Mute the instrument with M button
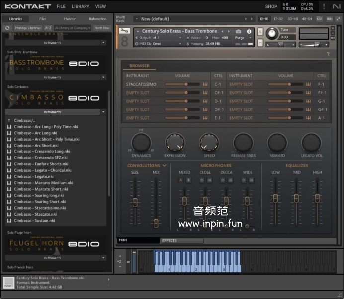The image size is (344, 299). point(260,43)
